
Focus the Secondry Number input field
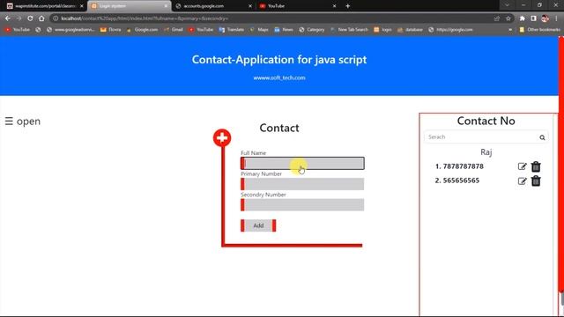[302, 205]
